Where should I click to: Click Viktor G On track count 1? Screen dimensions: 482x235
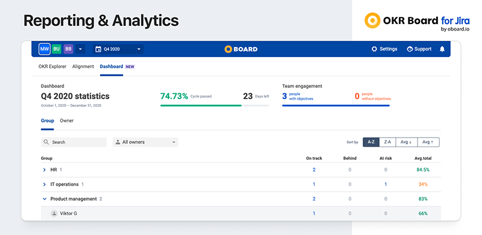pyautogui.click(x=314, y=213)
